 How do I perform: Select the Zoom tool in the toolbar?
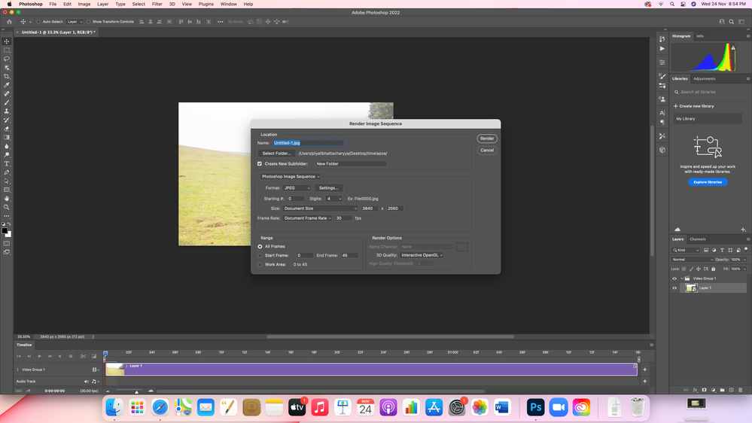(7, 207)
